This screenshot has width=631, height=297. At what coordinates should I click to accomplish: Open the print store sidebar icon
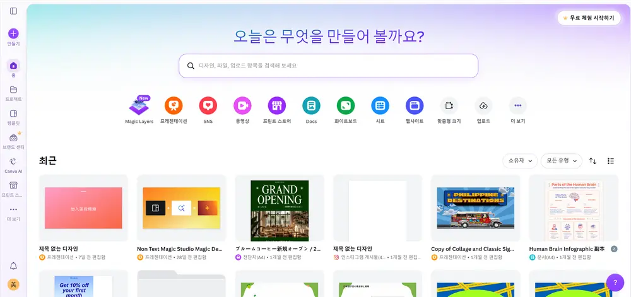click(x=13, y=185)
